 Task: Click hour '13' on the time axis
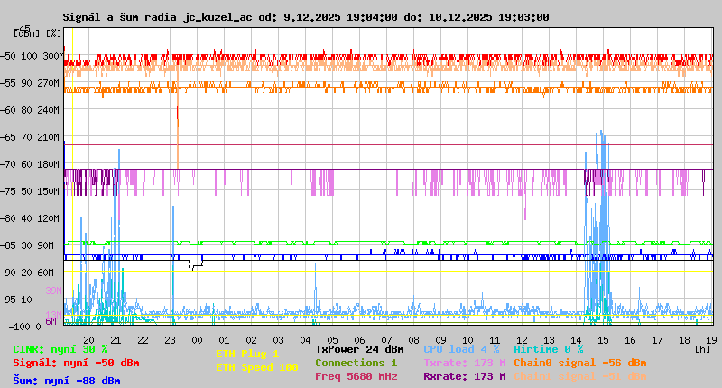[x=550, y=340]
